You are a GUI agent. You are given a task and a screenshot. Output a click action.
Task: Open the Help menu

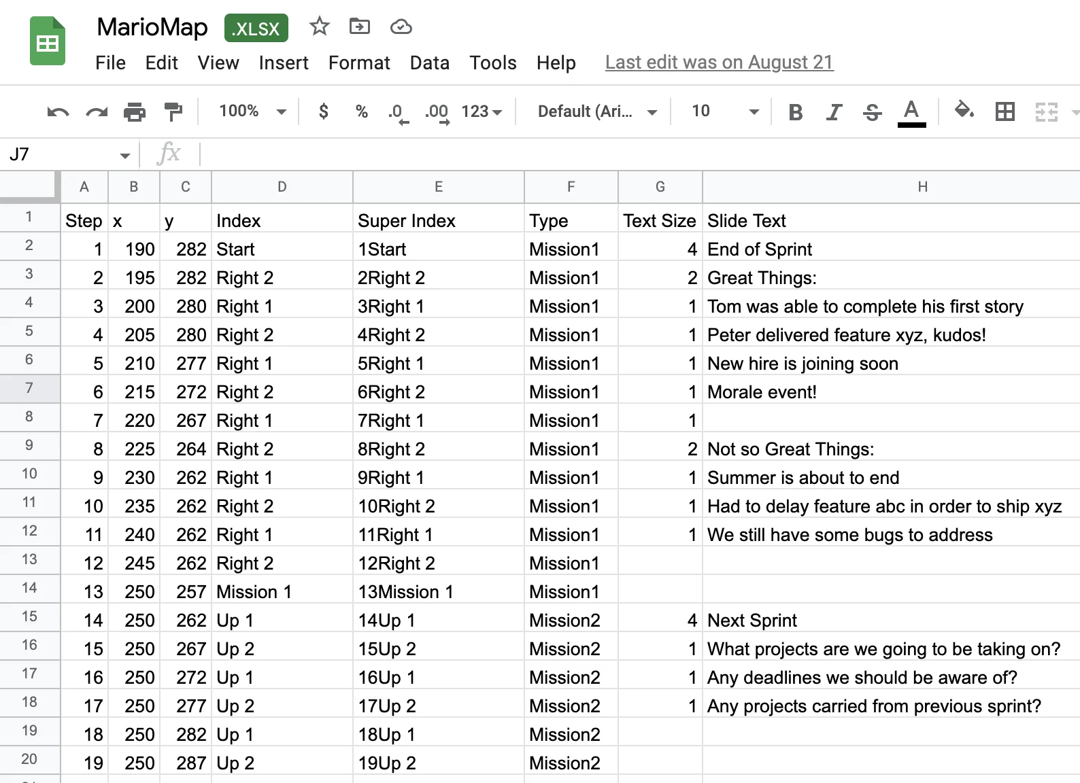point(556,63)
